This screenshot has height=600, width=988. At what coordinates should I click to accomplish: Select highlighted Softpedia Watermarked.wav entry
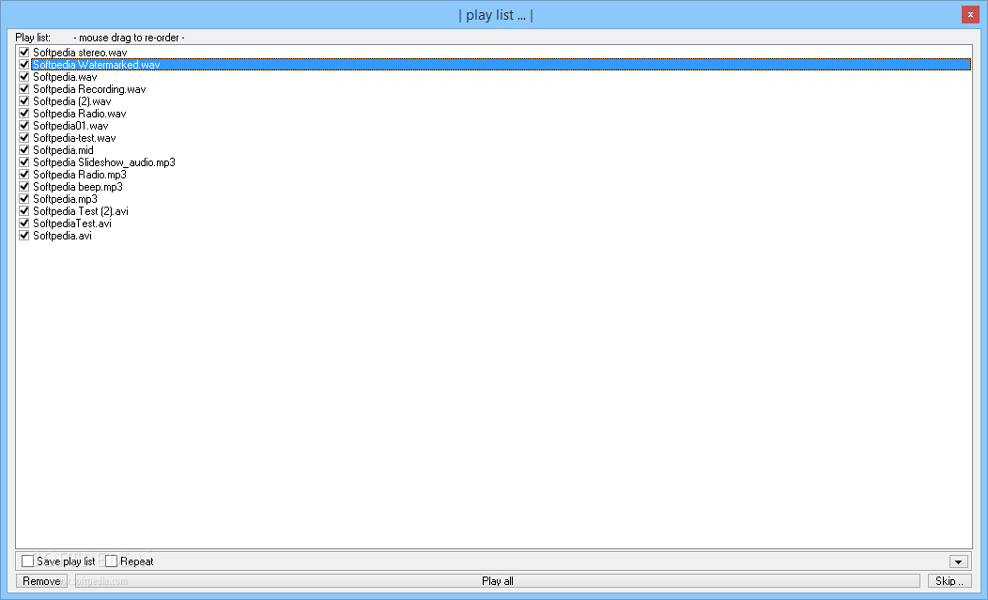[501, 64]
